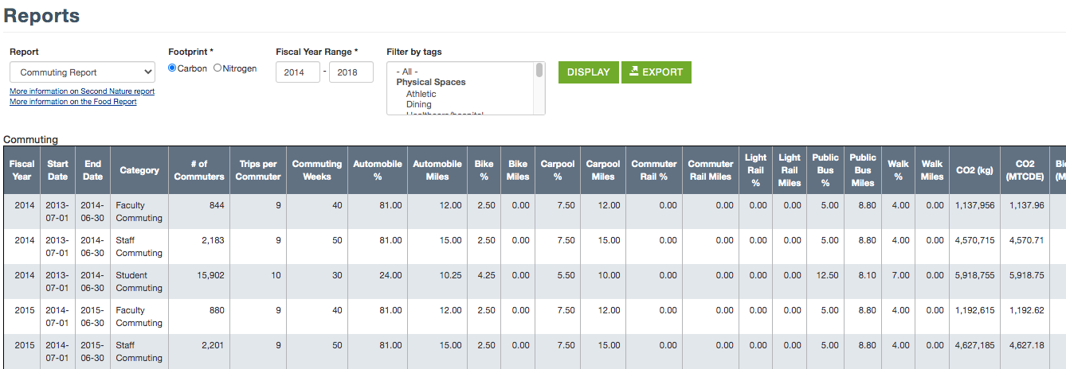
Task: Click the Automobile Miles column header
Action: pos(437,170)
